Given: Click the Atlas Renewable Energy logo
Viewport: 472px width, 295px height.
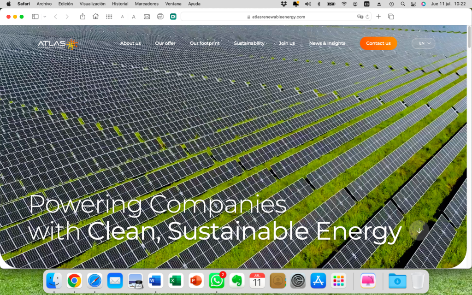Looking at the screenshot, I should (58, 44).
